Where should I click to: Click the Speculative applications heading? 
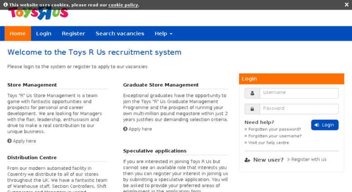click(154, 151)
